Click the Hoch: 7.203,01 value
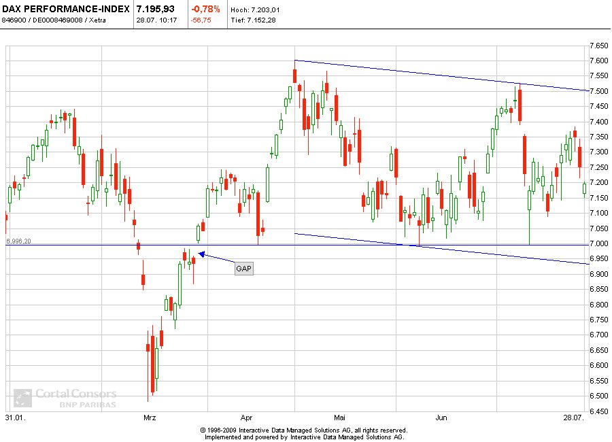The height and width of the screenshot is (442, 612). click(255, 10)
